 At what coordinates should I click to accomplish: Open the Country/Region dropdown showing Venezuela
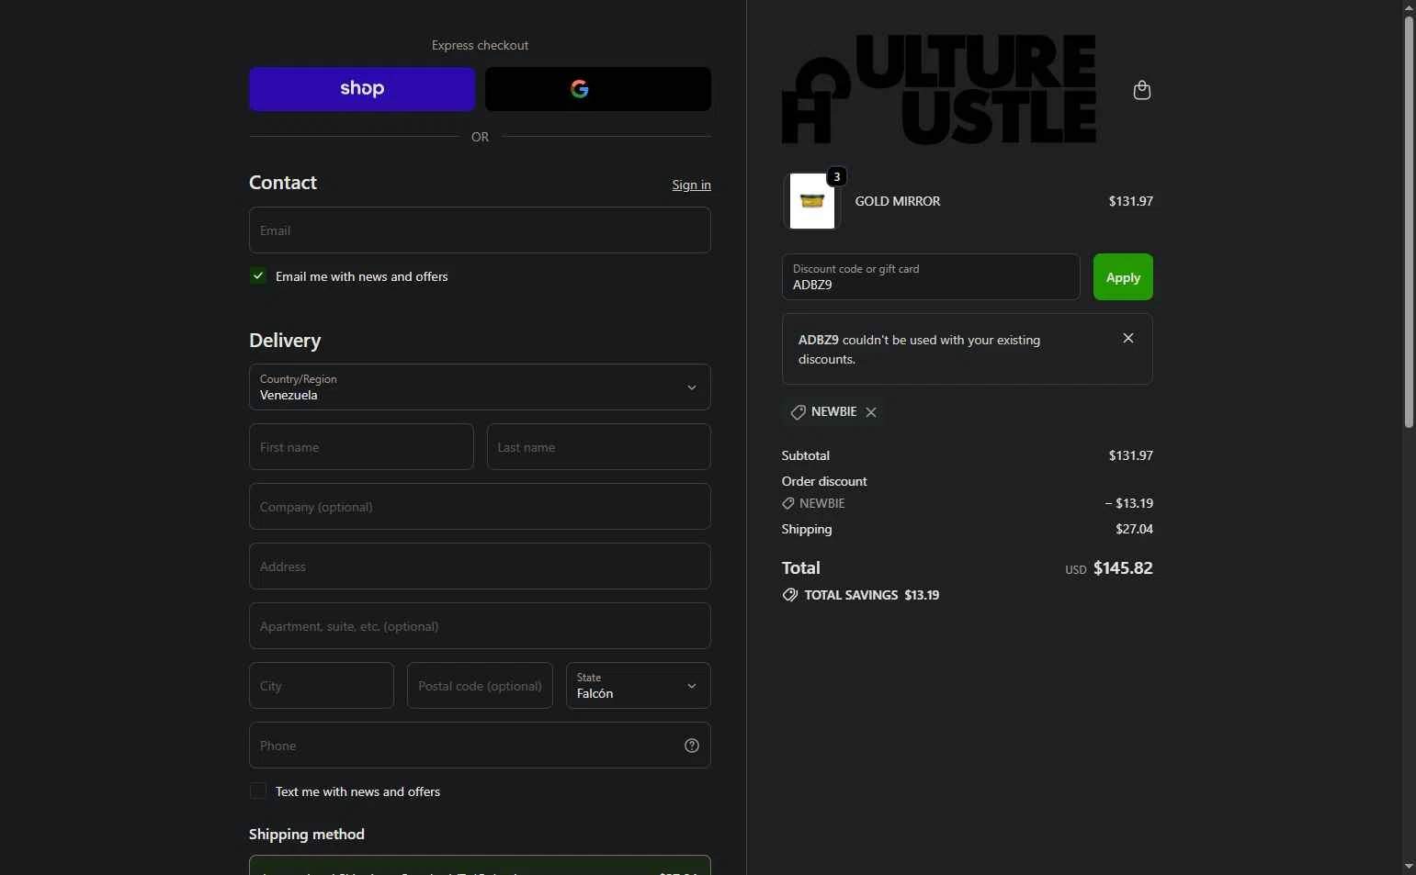[x=480, y=387]
